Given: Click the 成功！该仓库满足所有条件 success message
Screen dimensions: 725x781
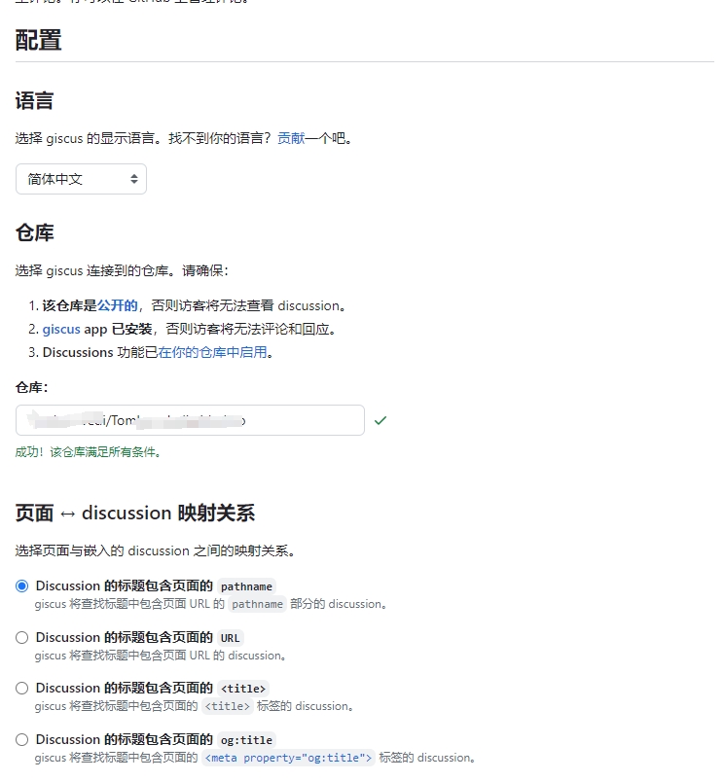Looking at the screenshot, I should (88, 452).
